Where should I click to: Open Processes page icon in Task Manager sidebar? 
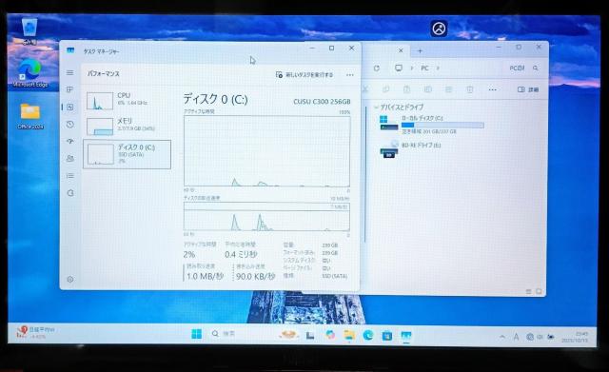tap(69, 89)
